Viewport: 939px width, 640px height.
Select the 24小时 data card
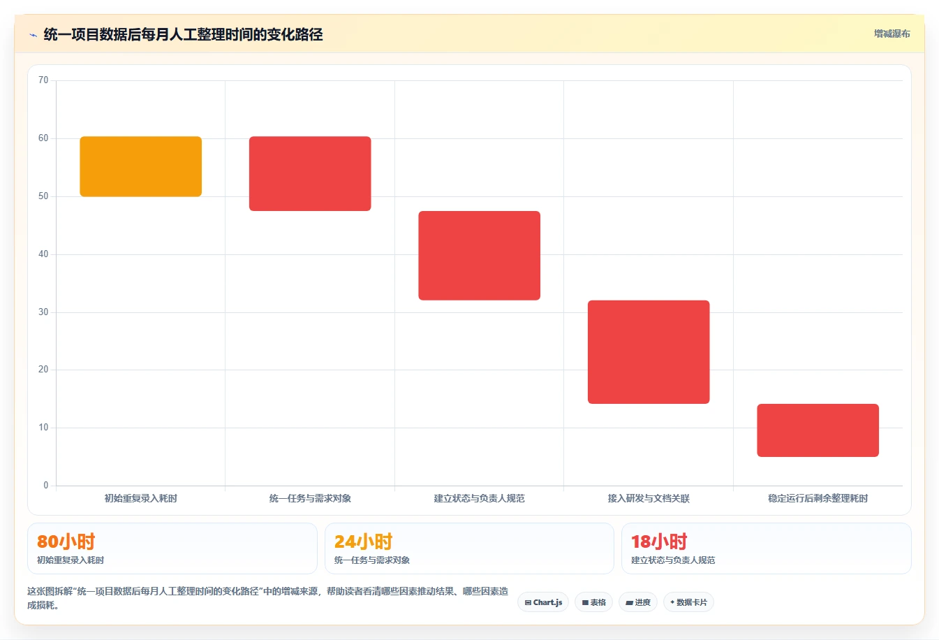coord(469,548)
